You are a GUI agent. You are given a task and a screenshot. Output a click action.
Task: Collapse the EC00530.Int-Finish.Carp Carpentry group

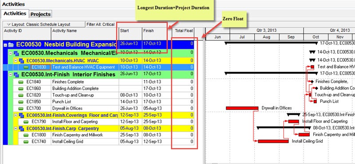coord(15,128)
